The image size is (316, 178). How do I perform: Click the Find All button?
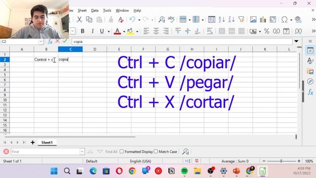pos(111,152)
